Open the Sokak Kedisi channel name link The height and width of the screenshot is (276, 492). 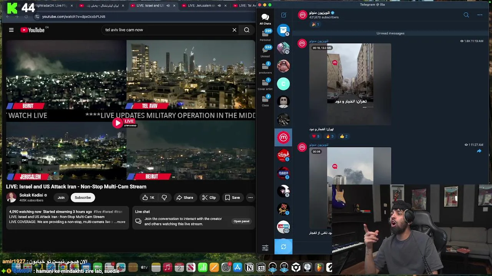point(31,195)
